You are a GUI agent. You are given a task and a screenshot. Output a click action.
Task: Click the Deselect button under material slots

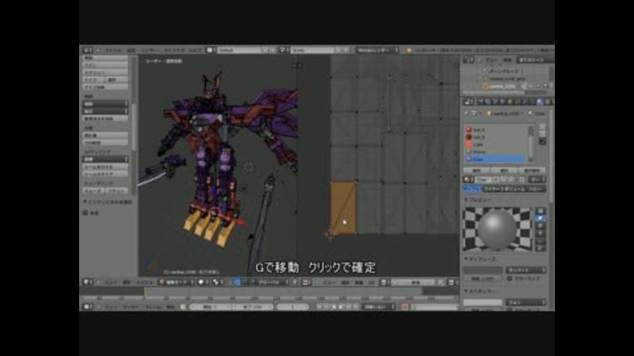click(532, 170)
